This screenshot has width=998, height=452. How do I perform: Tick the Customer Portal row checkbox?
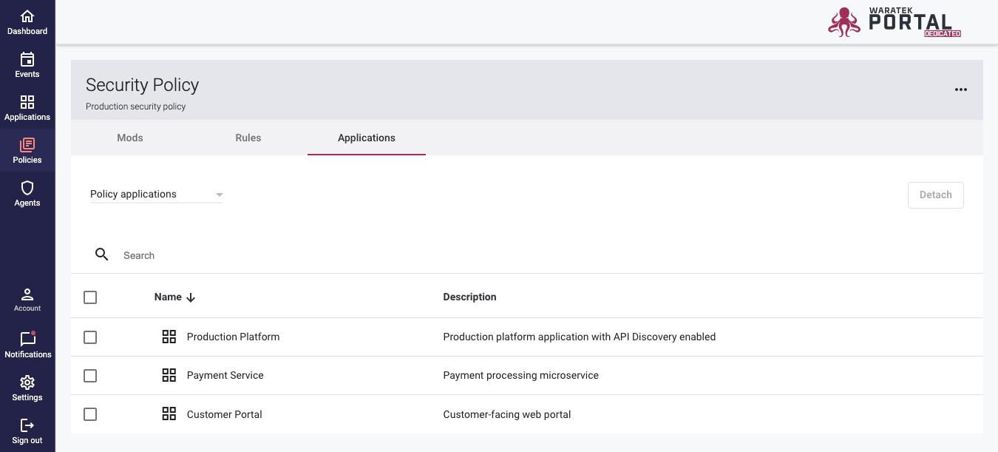coord(90,414)
